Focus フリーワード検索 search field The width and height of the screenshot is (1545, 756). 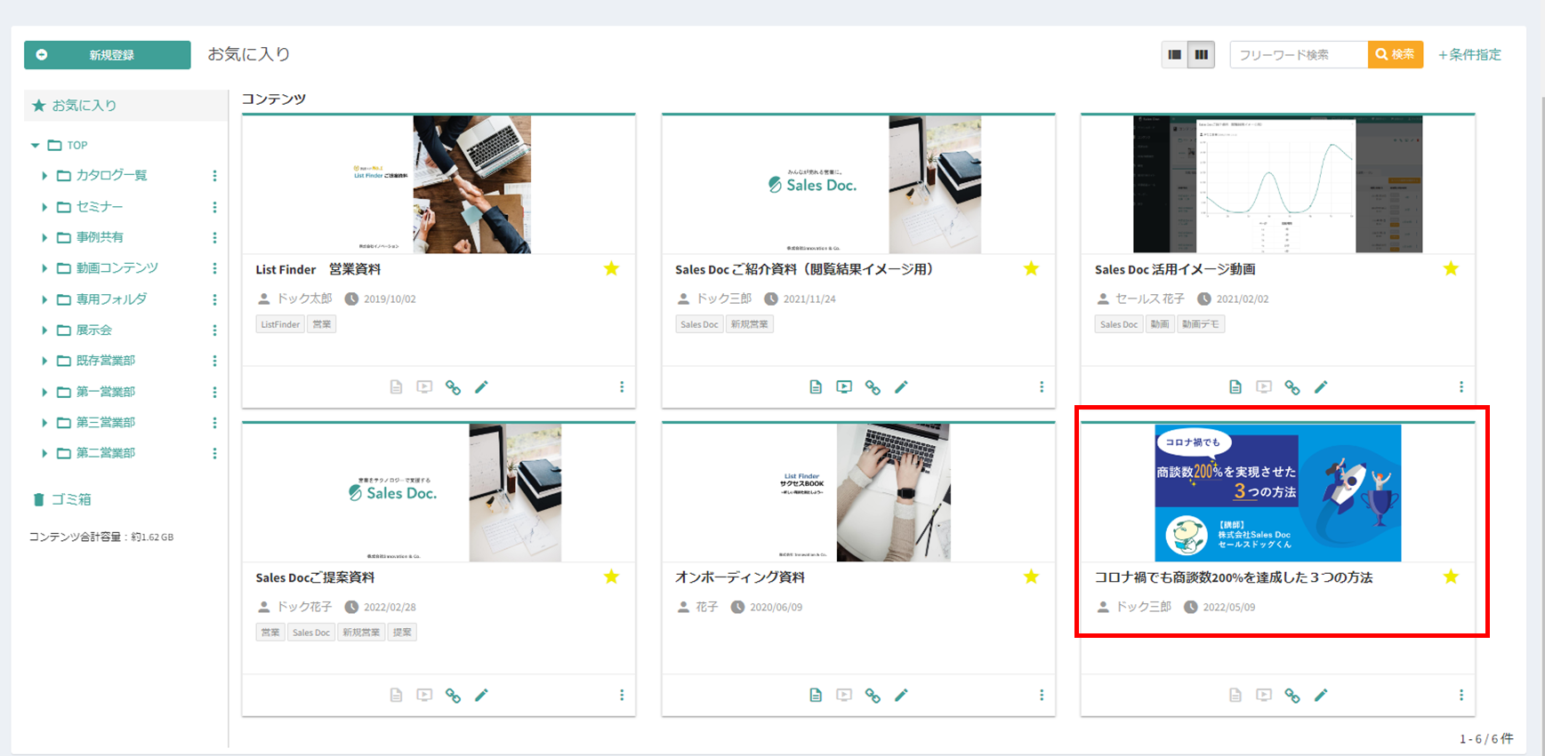(x=1299, y=55)
